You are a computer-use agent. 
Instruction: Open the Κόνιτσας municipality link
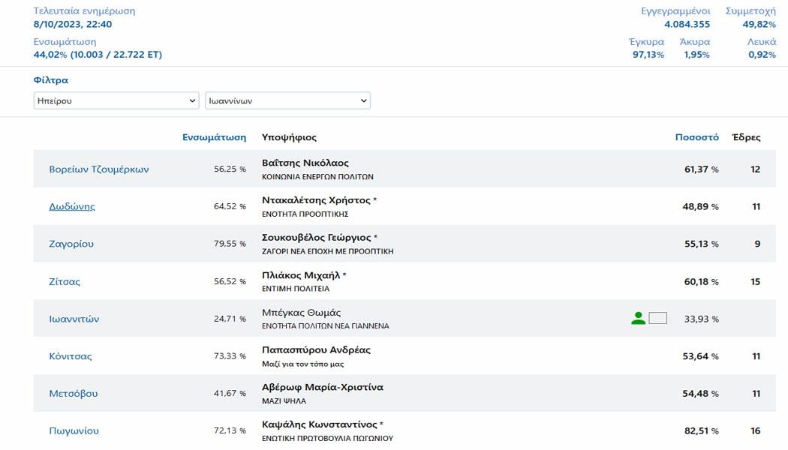click(x=71, y=356)
